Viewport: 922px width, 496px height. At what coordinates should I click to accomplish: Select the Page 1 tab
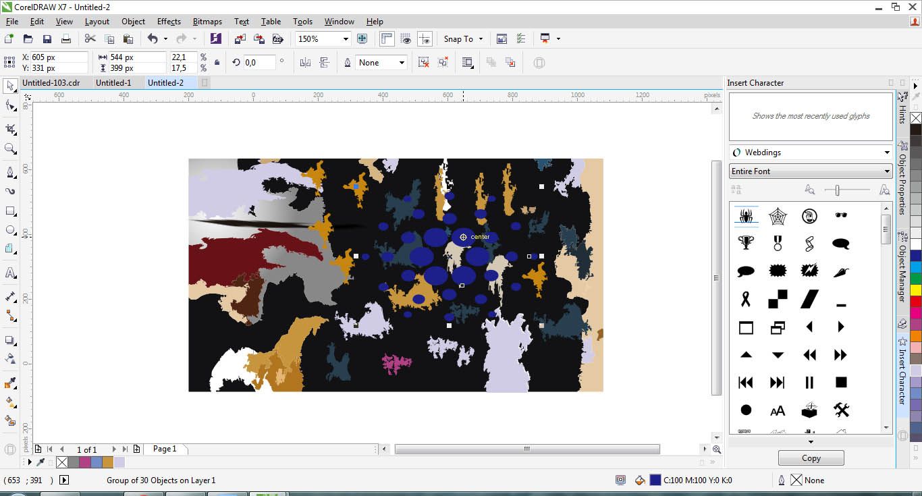[x=165, y=449]
